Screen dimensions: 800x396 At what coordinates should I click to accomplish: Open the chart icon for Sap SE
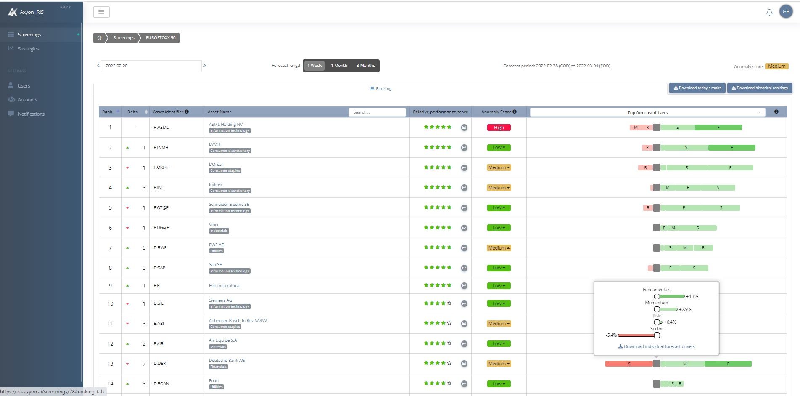464,268
